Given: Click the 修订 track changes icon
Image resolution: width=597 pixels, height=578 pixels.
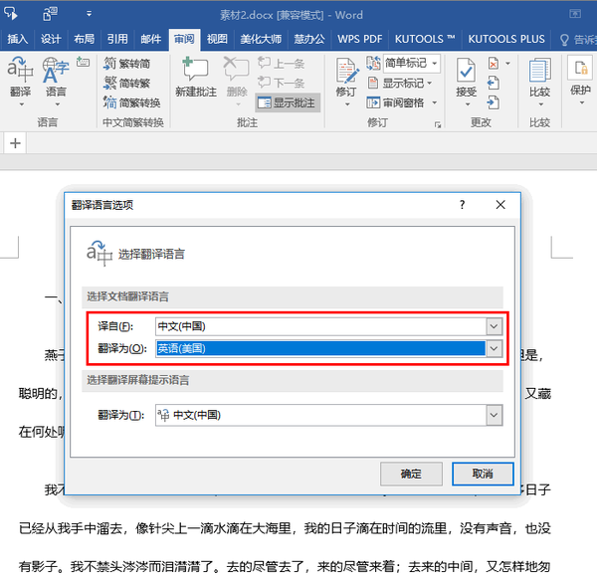Looking at the screenshot, I should 346,78.
